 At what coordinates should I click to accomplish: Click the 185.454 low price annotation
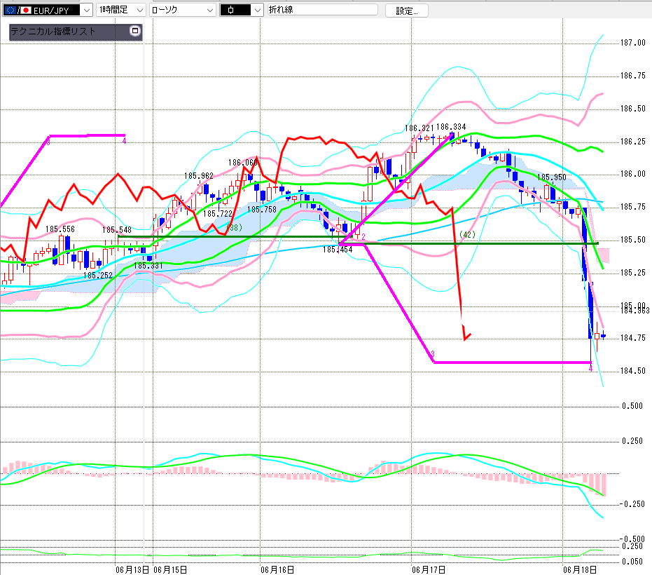(x=338, y=250)
